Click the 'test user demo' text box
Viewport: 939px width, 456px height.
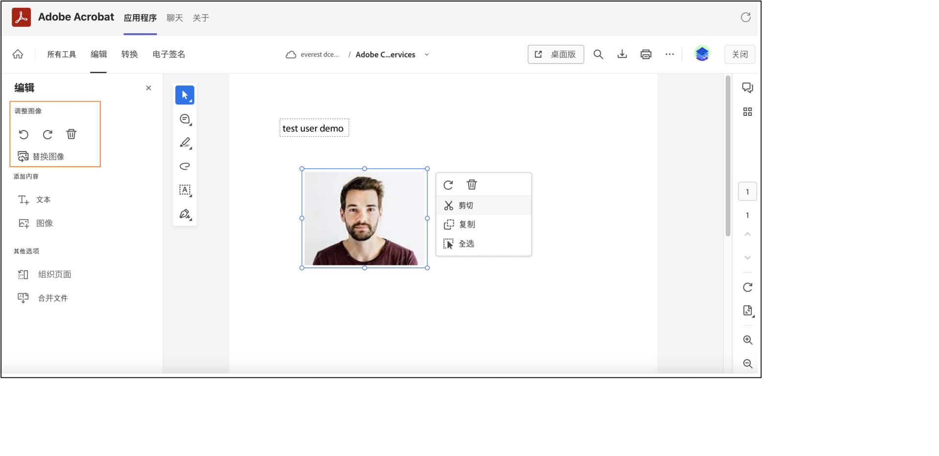[x=314, y=128]
